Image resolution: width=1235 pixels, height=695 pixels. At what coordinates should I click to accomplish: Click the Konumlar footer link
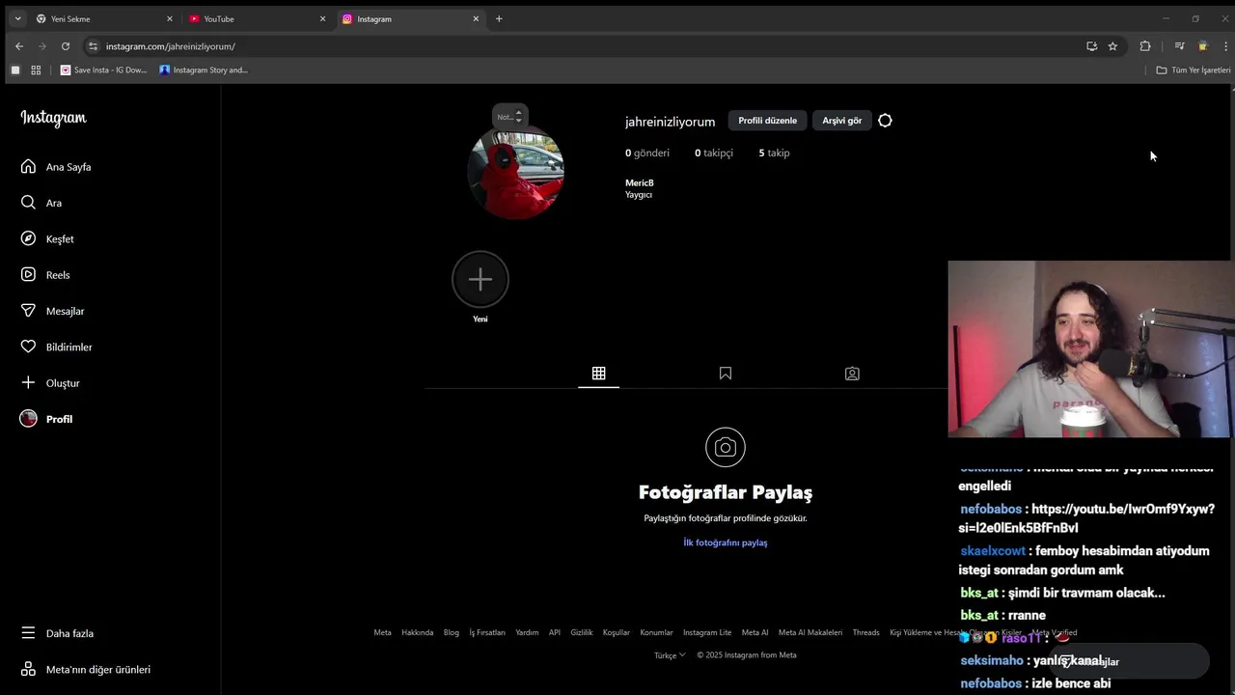[x=656, y=632]
